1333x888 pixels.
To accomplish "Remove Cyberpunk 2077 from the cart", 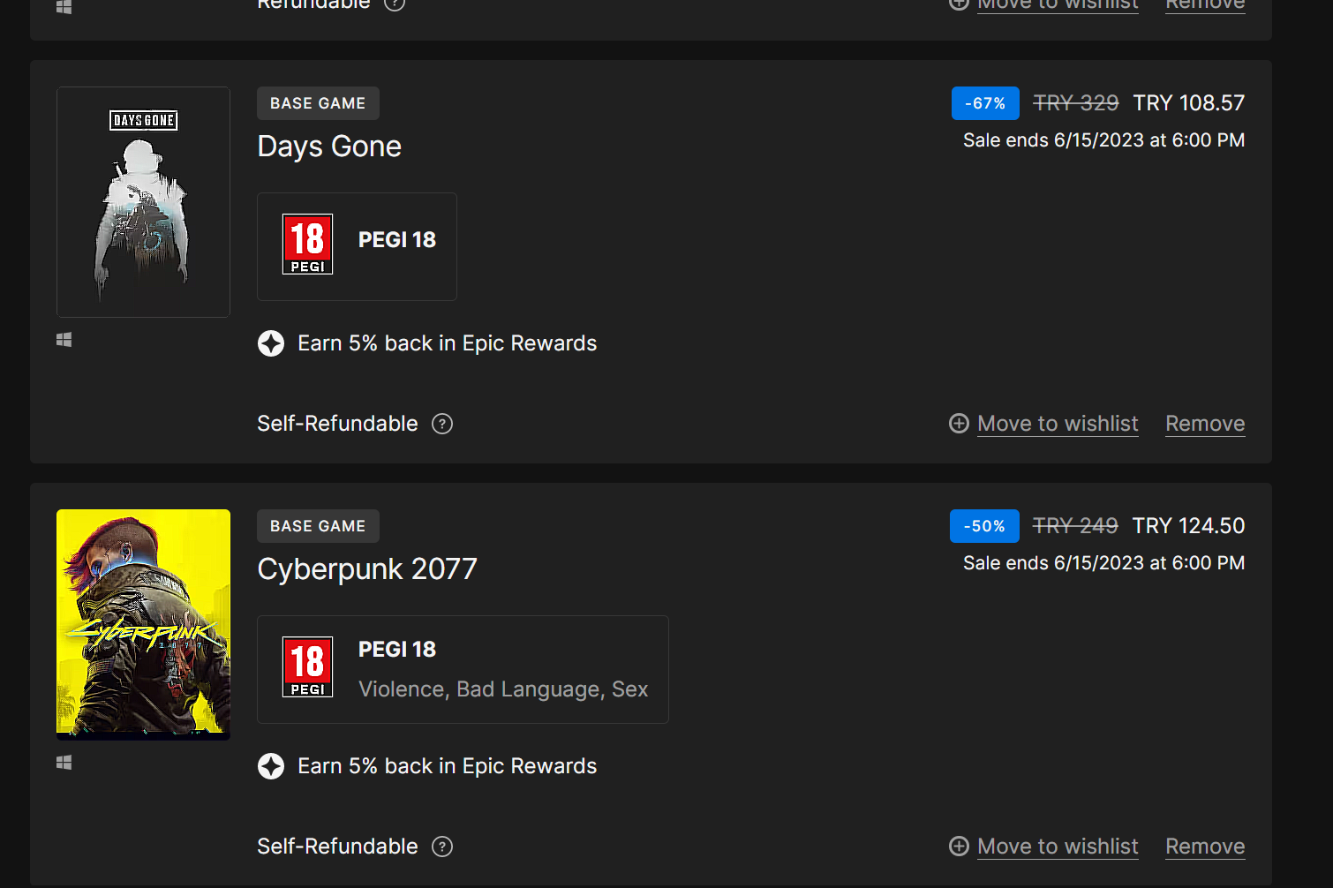I will tap(1205, 847).
